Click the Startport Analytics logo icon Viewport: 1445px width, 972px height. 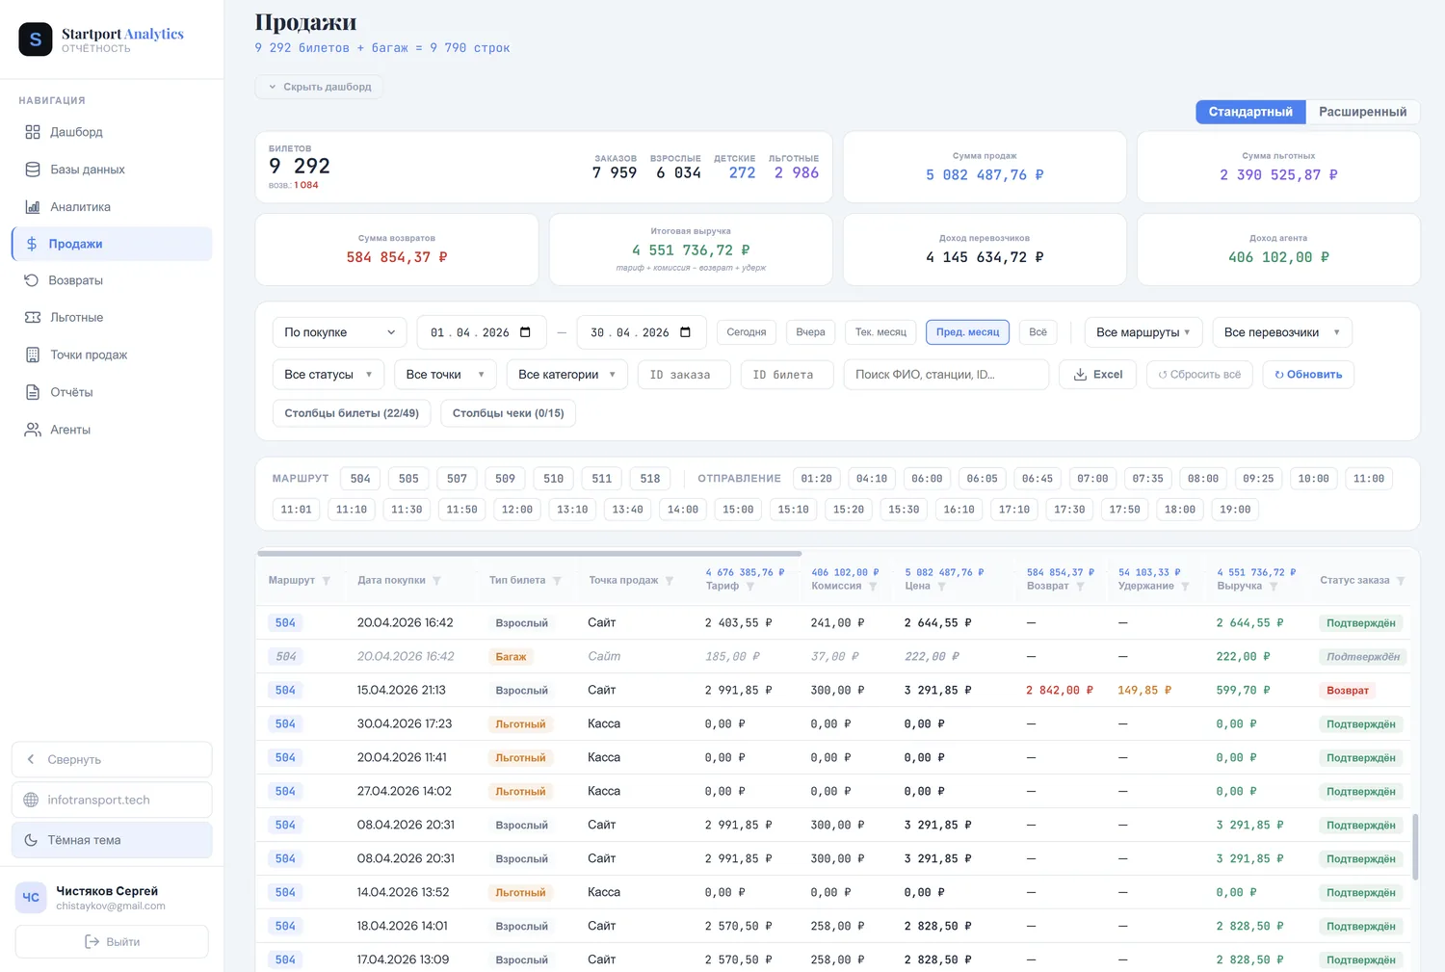(36, 39)
